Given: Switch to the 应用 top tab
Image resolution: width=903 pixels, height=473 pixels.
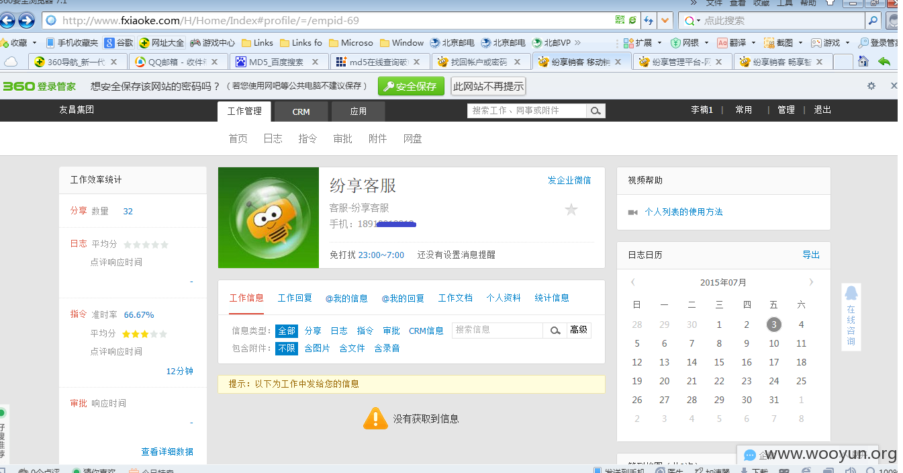Looking at the screenshot, I should click(x=359, y=112).
